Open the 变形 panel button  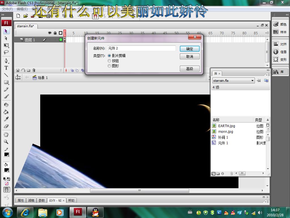pyautogui.click(x=280, y=60)
